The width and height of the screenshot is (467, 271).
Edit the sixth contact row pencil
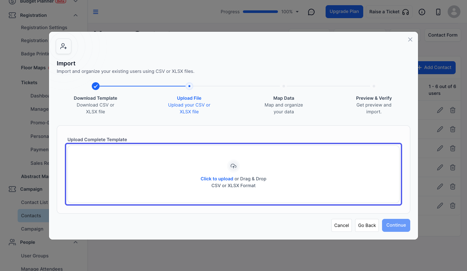coord(440,206)
